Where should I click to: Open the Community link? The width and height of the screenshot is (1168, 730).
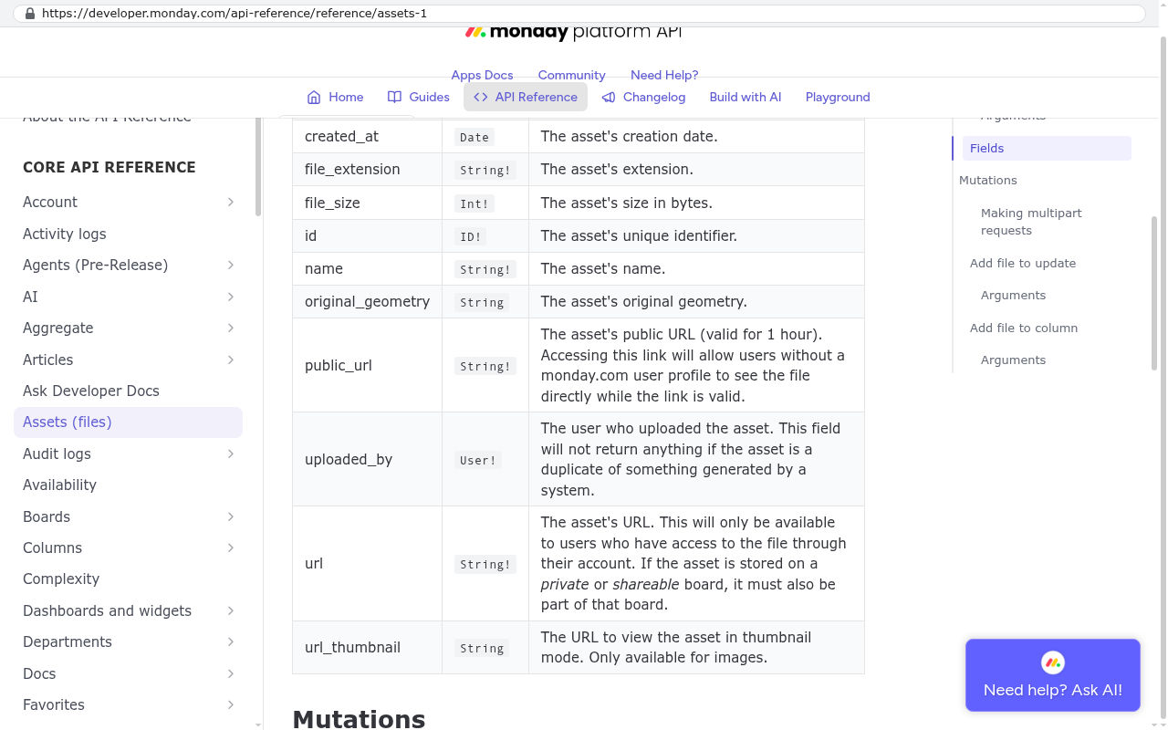tap(571, 75)
